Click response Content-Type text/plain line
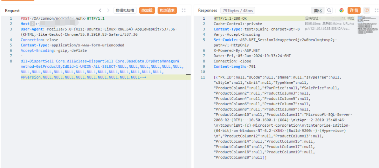The height and width of the screenshot is (168, 379). click(x=257, y=29)
